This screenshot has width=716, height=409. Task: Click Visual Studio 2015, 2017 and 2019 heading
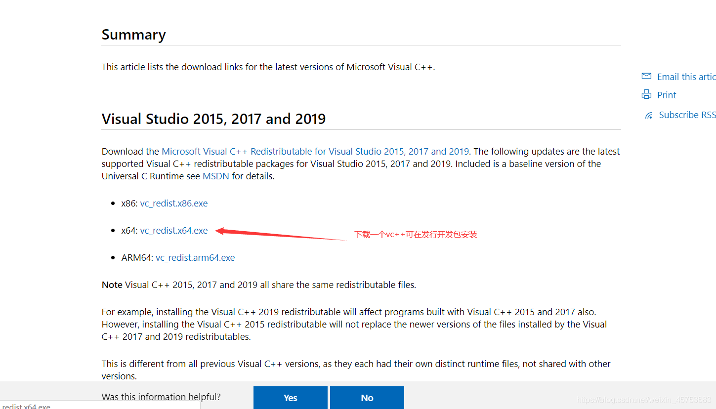(x=213, y=119)
